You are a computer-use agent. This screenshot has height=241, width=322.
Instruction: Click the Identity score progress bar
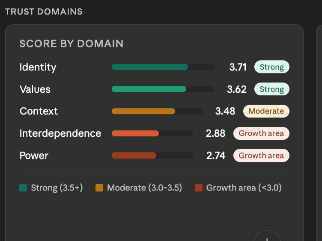coord(163,67)
